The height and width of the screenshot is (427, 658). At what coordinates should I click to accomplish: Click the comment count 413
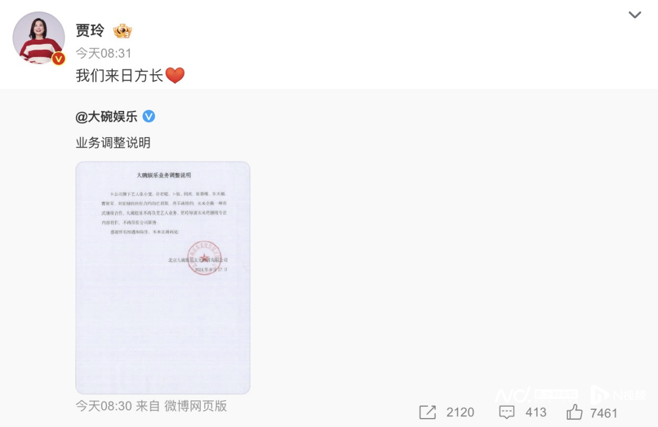536,412
